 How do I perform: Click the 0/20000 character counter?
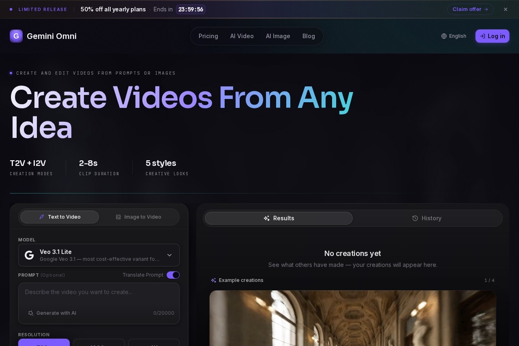tap(164, 313)
